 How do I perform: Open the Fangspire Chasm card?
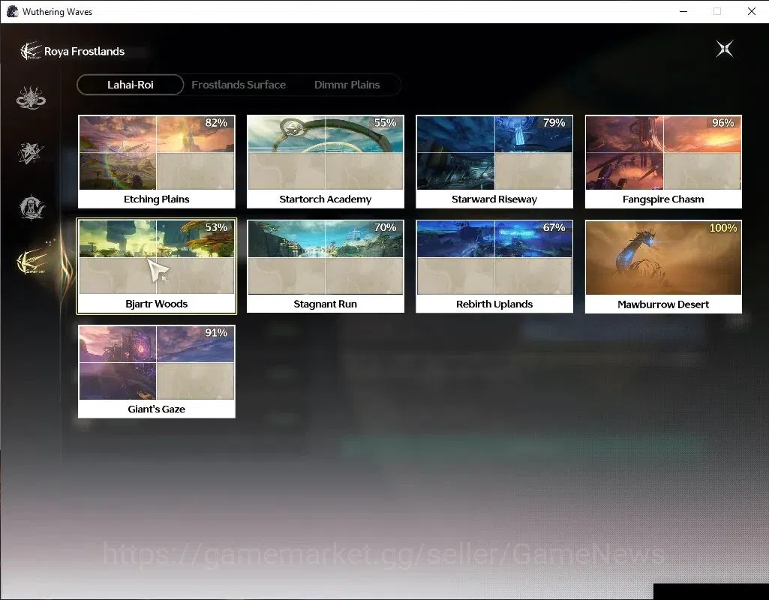[663, 162]
